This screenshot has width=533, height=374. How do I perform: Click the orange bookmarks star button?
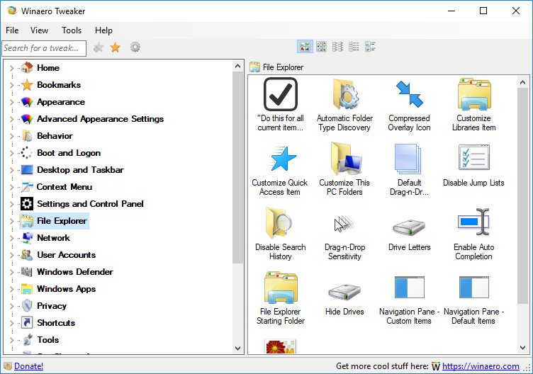click(116, 47)
